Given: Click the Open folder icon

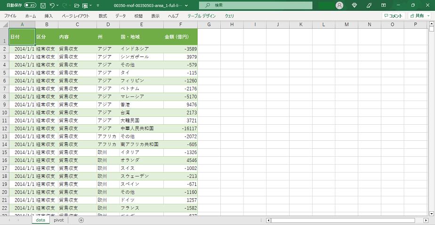Looking at the screenshot, I should 77,5.
